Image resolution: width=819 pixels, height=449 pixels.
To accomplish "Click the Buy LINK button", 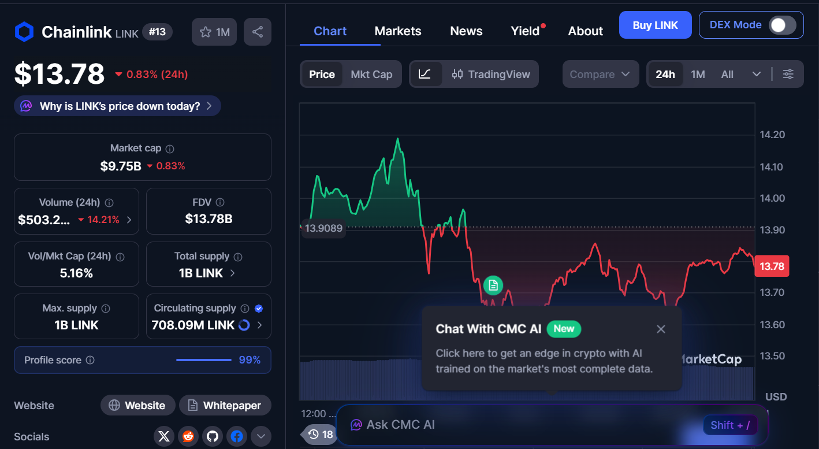I will tap(655, 25).
